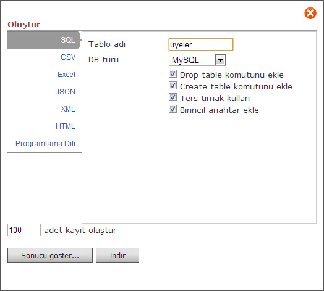Click the Sonucu göster... button

50,255
